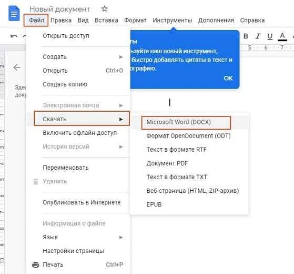Viewport: 294px width, 274px height.
Task: Download as 'Текст в формате TXT'
Action: click(x=189, y=177)
